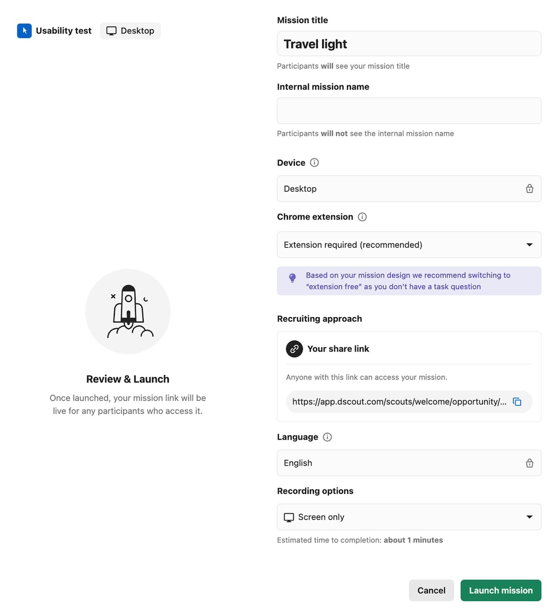Click the Language field lock icon

pos(529,463)
